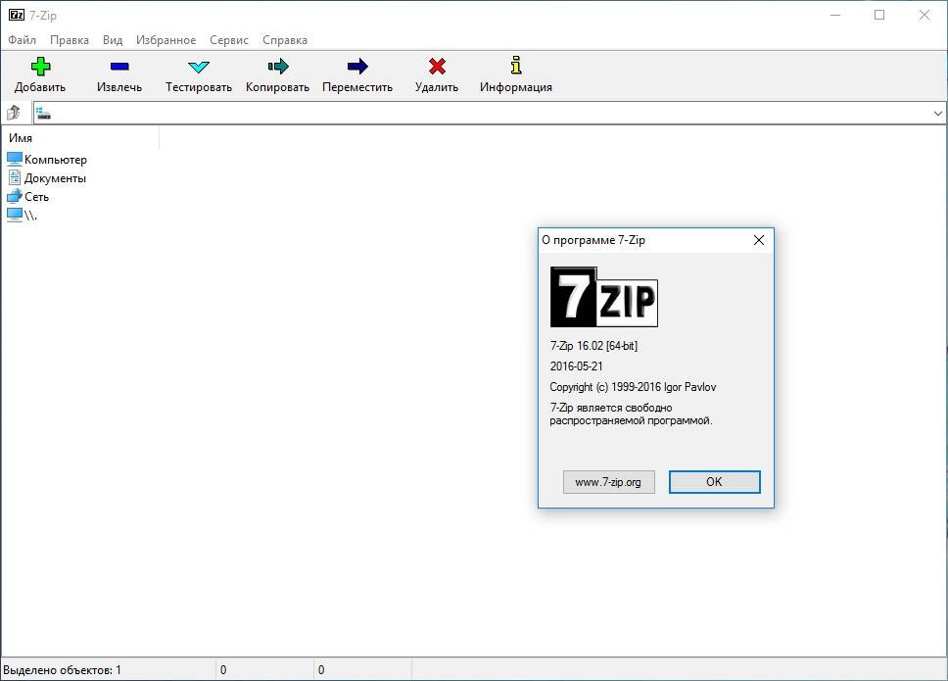The height and width of the screenshot is (681, 948).
Task: Maximize the 7-Zip main window
Action: (x=879, y=15)
